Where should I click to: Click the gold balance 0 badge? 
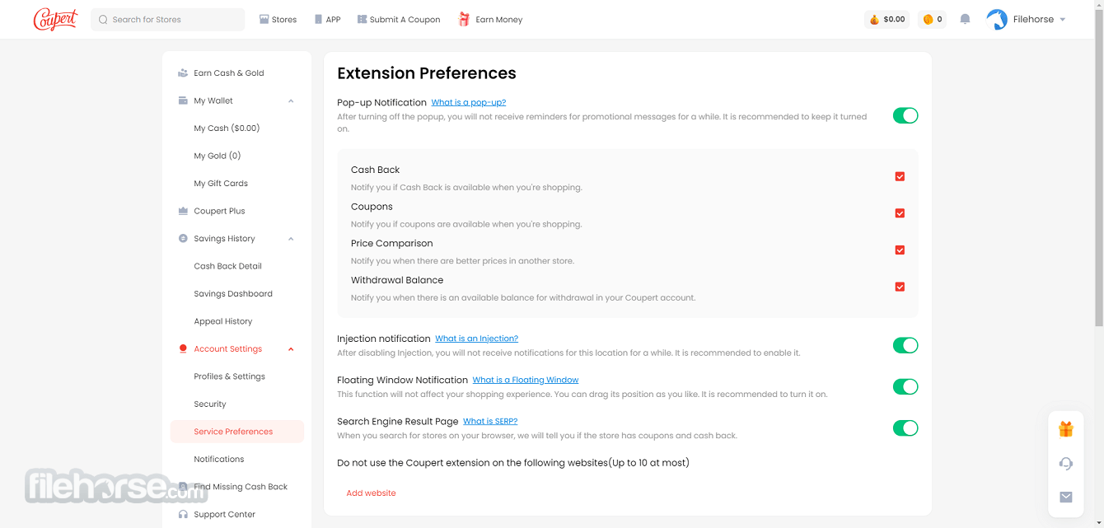click(x=932, y=19)
